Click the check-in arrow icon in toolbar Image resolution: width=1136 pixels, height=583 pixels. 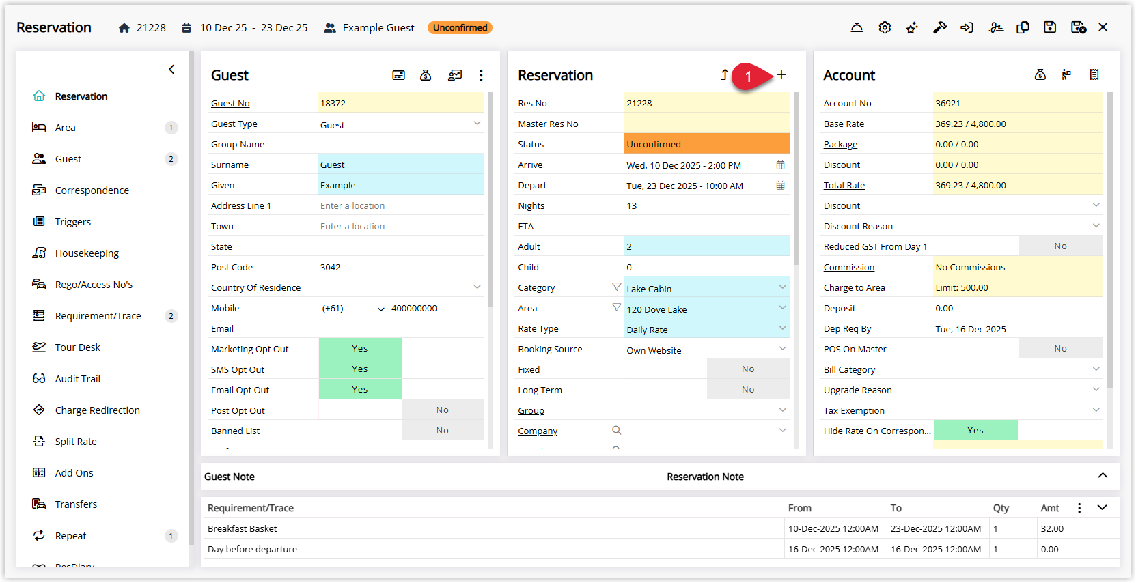click(967, 27)
